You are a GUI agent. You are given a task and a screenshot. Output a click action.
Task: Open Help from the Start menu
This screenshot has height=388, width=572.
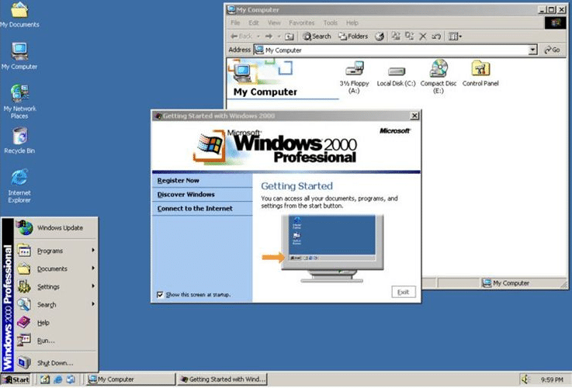pos(56,323)
